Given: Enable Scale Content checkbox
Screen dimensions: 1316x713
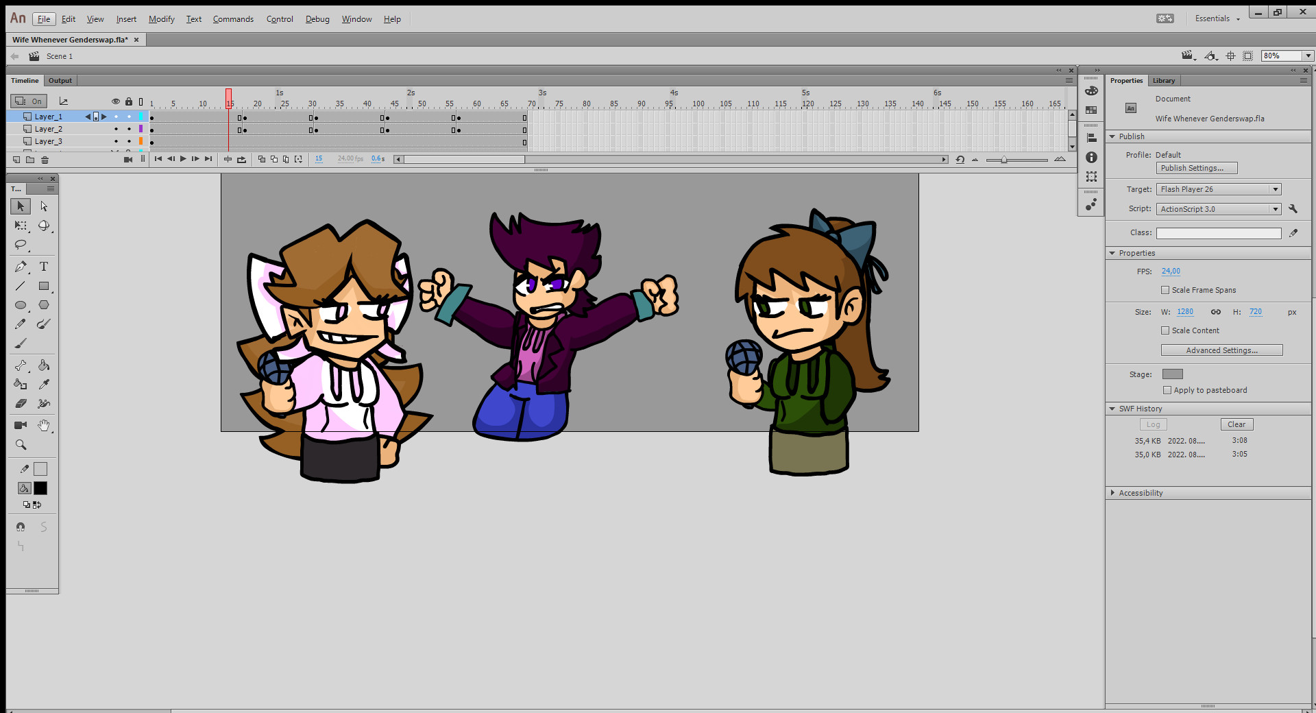Looking at the screenshot, I should 1165,330.
